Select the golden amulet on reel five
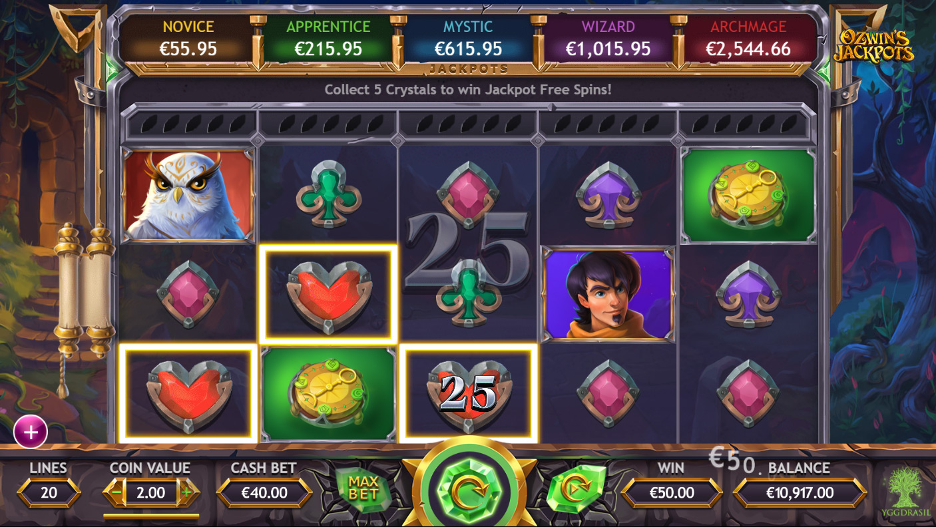The height and width of the screenshot is (527, 936). pyautogui.click(x=749, y=195)
